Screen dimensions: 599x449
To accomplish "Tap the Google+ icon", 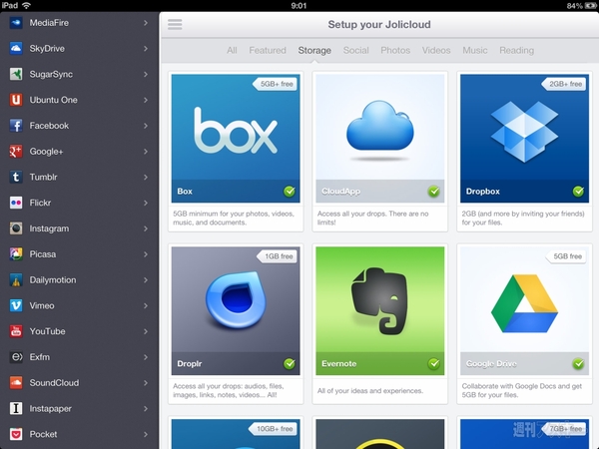I will (16, 152).
